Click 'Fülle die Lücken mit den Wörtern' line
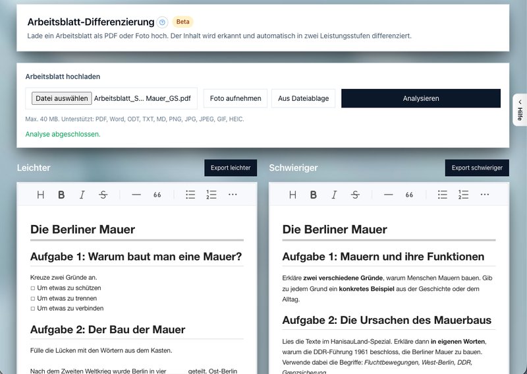This screenshot has width=527, height=374. (101, 350)
